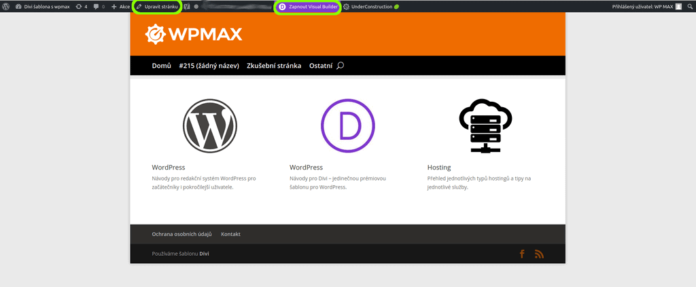Click the green UnderConstruction status dot

click(x=396, y=7)
